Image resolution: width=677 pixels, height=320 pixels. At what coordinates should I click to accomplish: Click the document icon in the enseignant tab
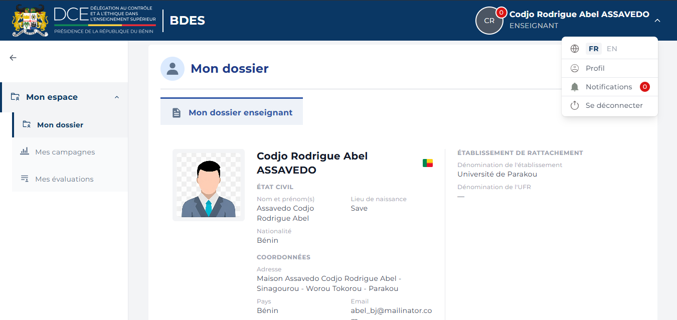pyautogui.click(x=177, y=113)
